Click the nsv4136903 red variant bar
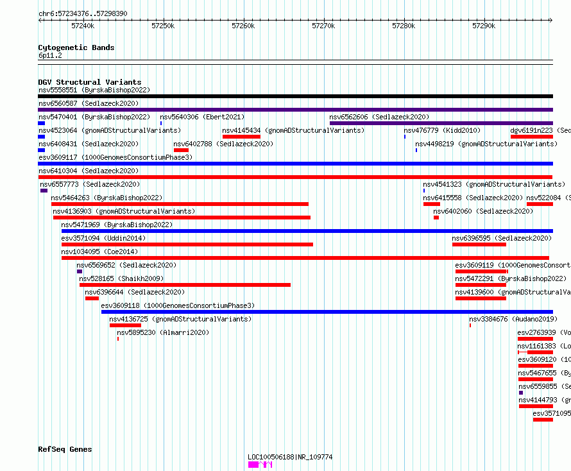Image resolution: width=571 pixels, height=471 pixels. coord(182,218)
